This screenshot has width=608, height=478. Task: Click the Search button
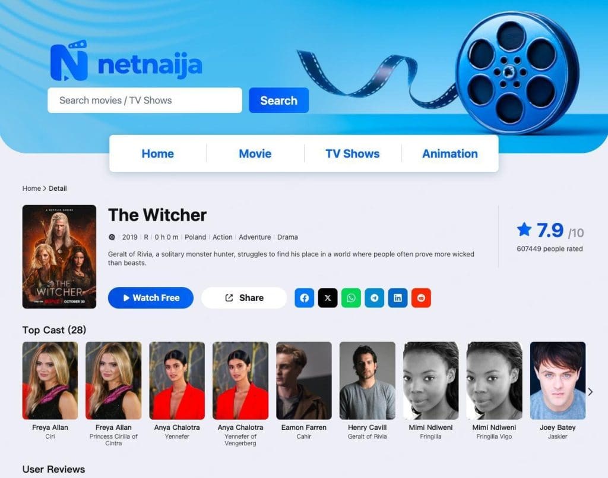(279, 100)
